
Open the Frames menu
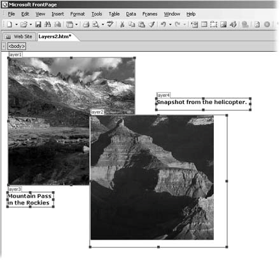[150, 14]
